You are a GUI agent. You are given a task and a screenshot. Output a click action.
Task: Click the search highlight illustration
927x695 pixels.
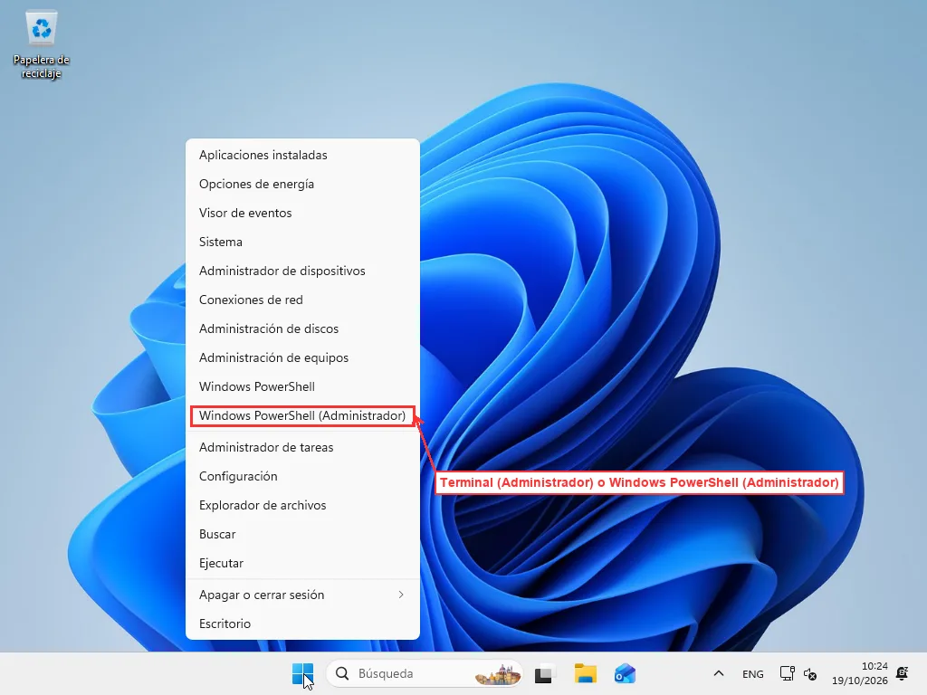[x=499, y=673]
